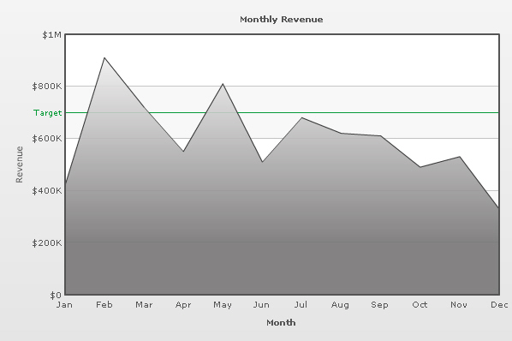
Task: Select the September data point
Action: tap(381, 136)
